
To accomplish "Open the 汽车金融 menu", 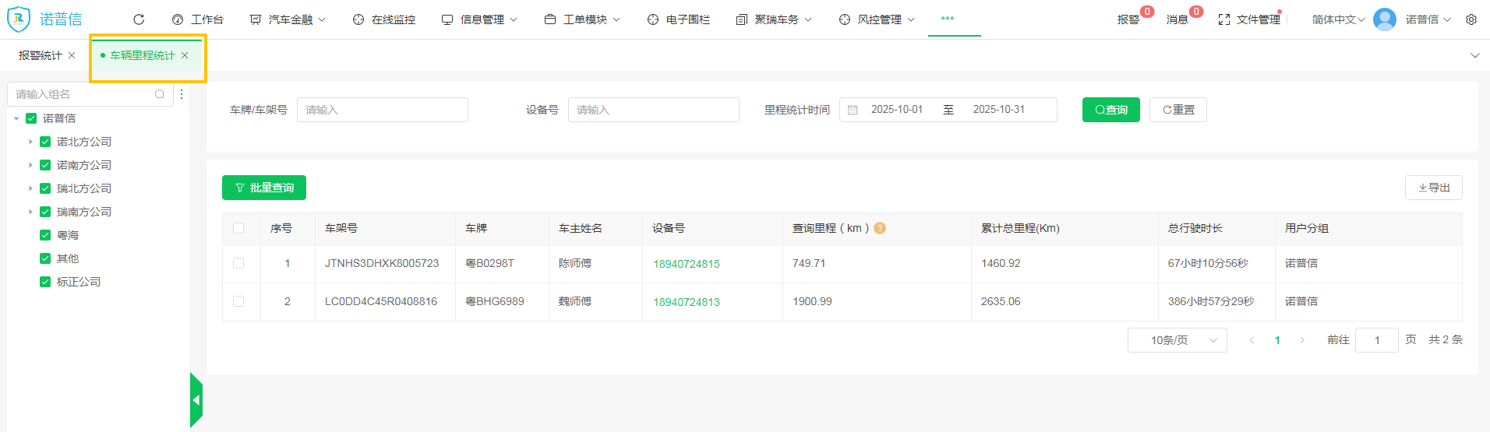I will point(288,19).
